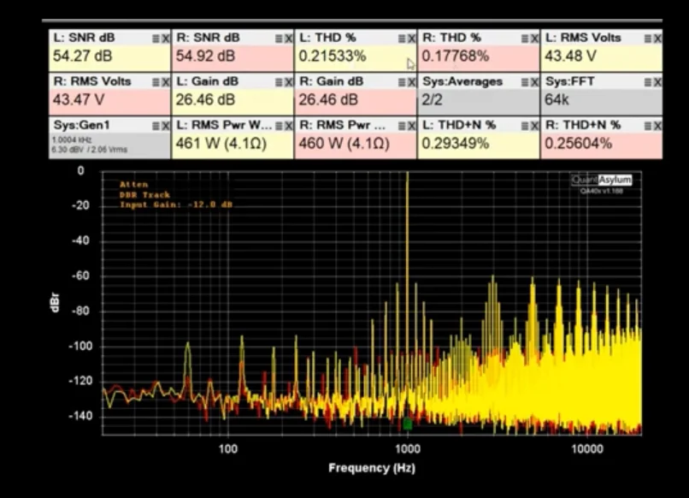Click the green marker at 1000 Hz
The width and height of the screenshot is (689, 498).
pos(408,424)
